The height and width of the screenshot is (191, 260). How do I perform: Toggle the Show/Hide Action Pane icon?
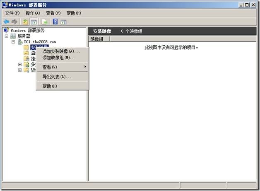coord(63,22)
